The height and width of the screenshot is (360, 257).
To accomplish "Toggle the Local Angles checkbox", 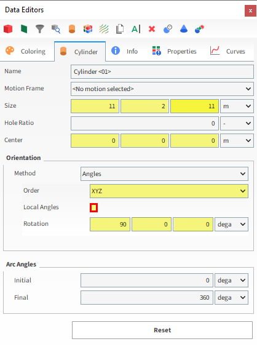I will pos(93,207).
